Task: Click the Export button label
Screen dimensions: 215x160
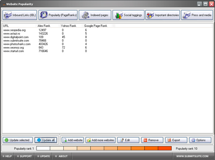Action: pyautogui.click(x=176, y=140)
